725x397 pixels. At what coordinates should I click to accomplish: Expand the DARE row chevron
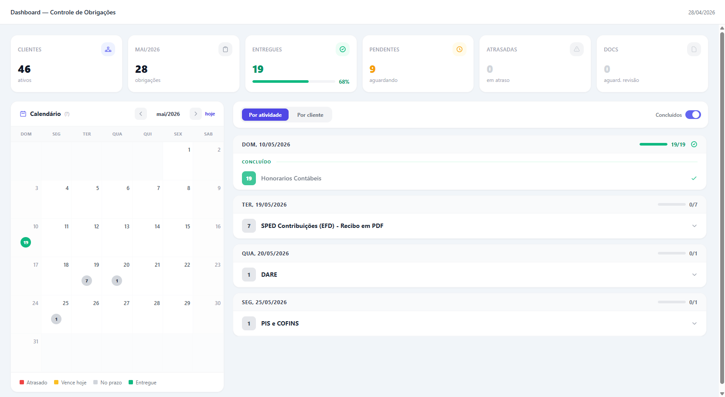click(x=694, y=275)
